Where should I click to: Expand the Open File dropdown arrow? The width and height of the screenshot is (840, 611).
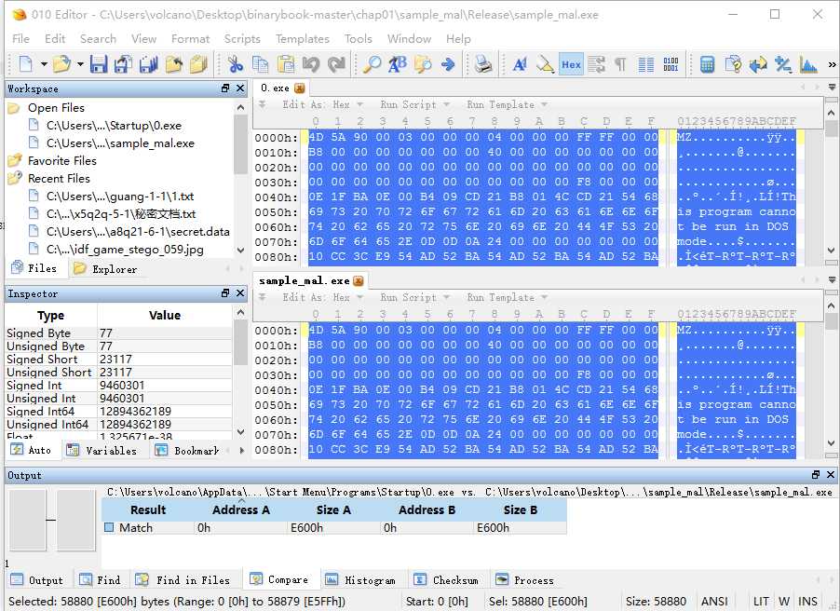(x=80, y=65)
